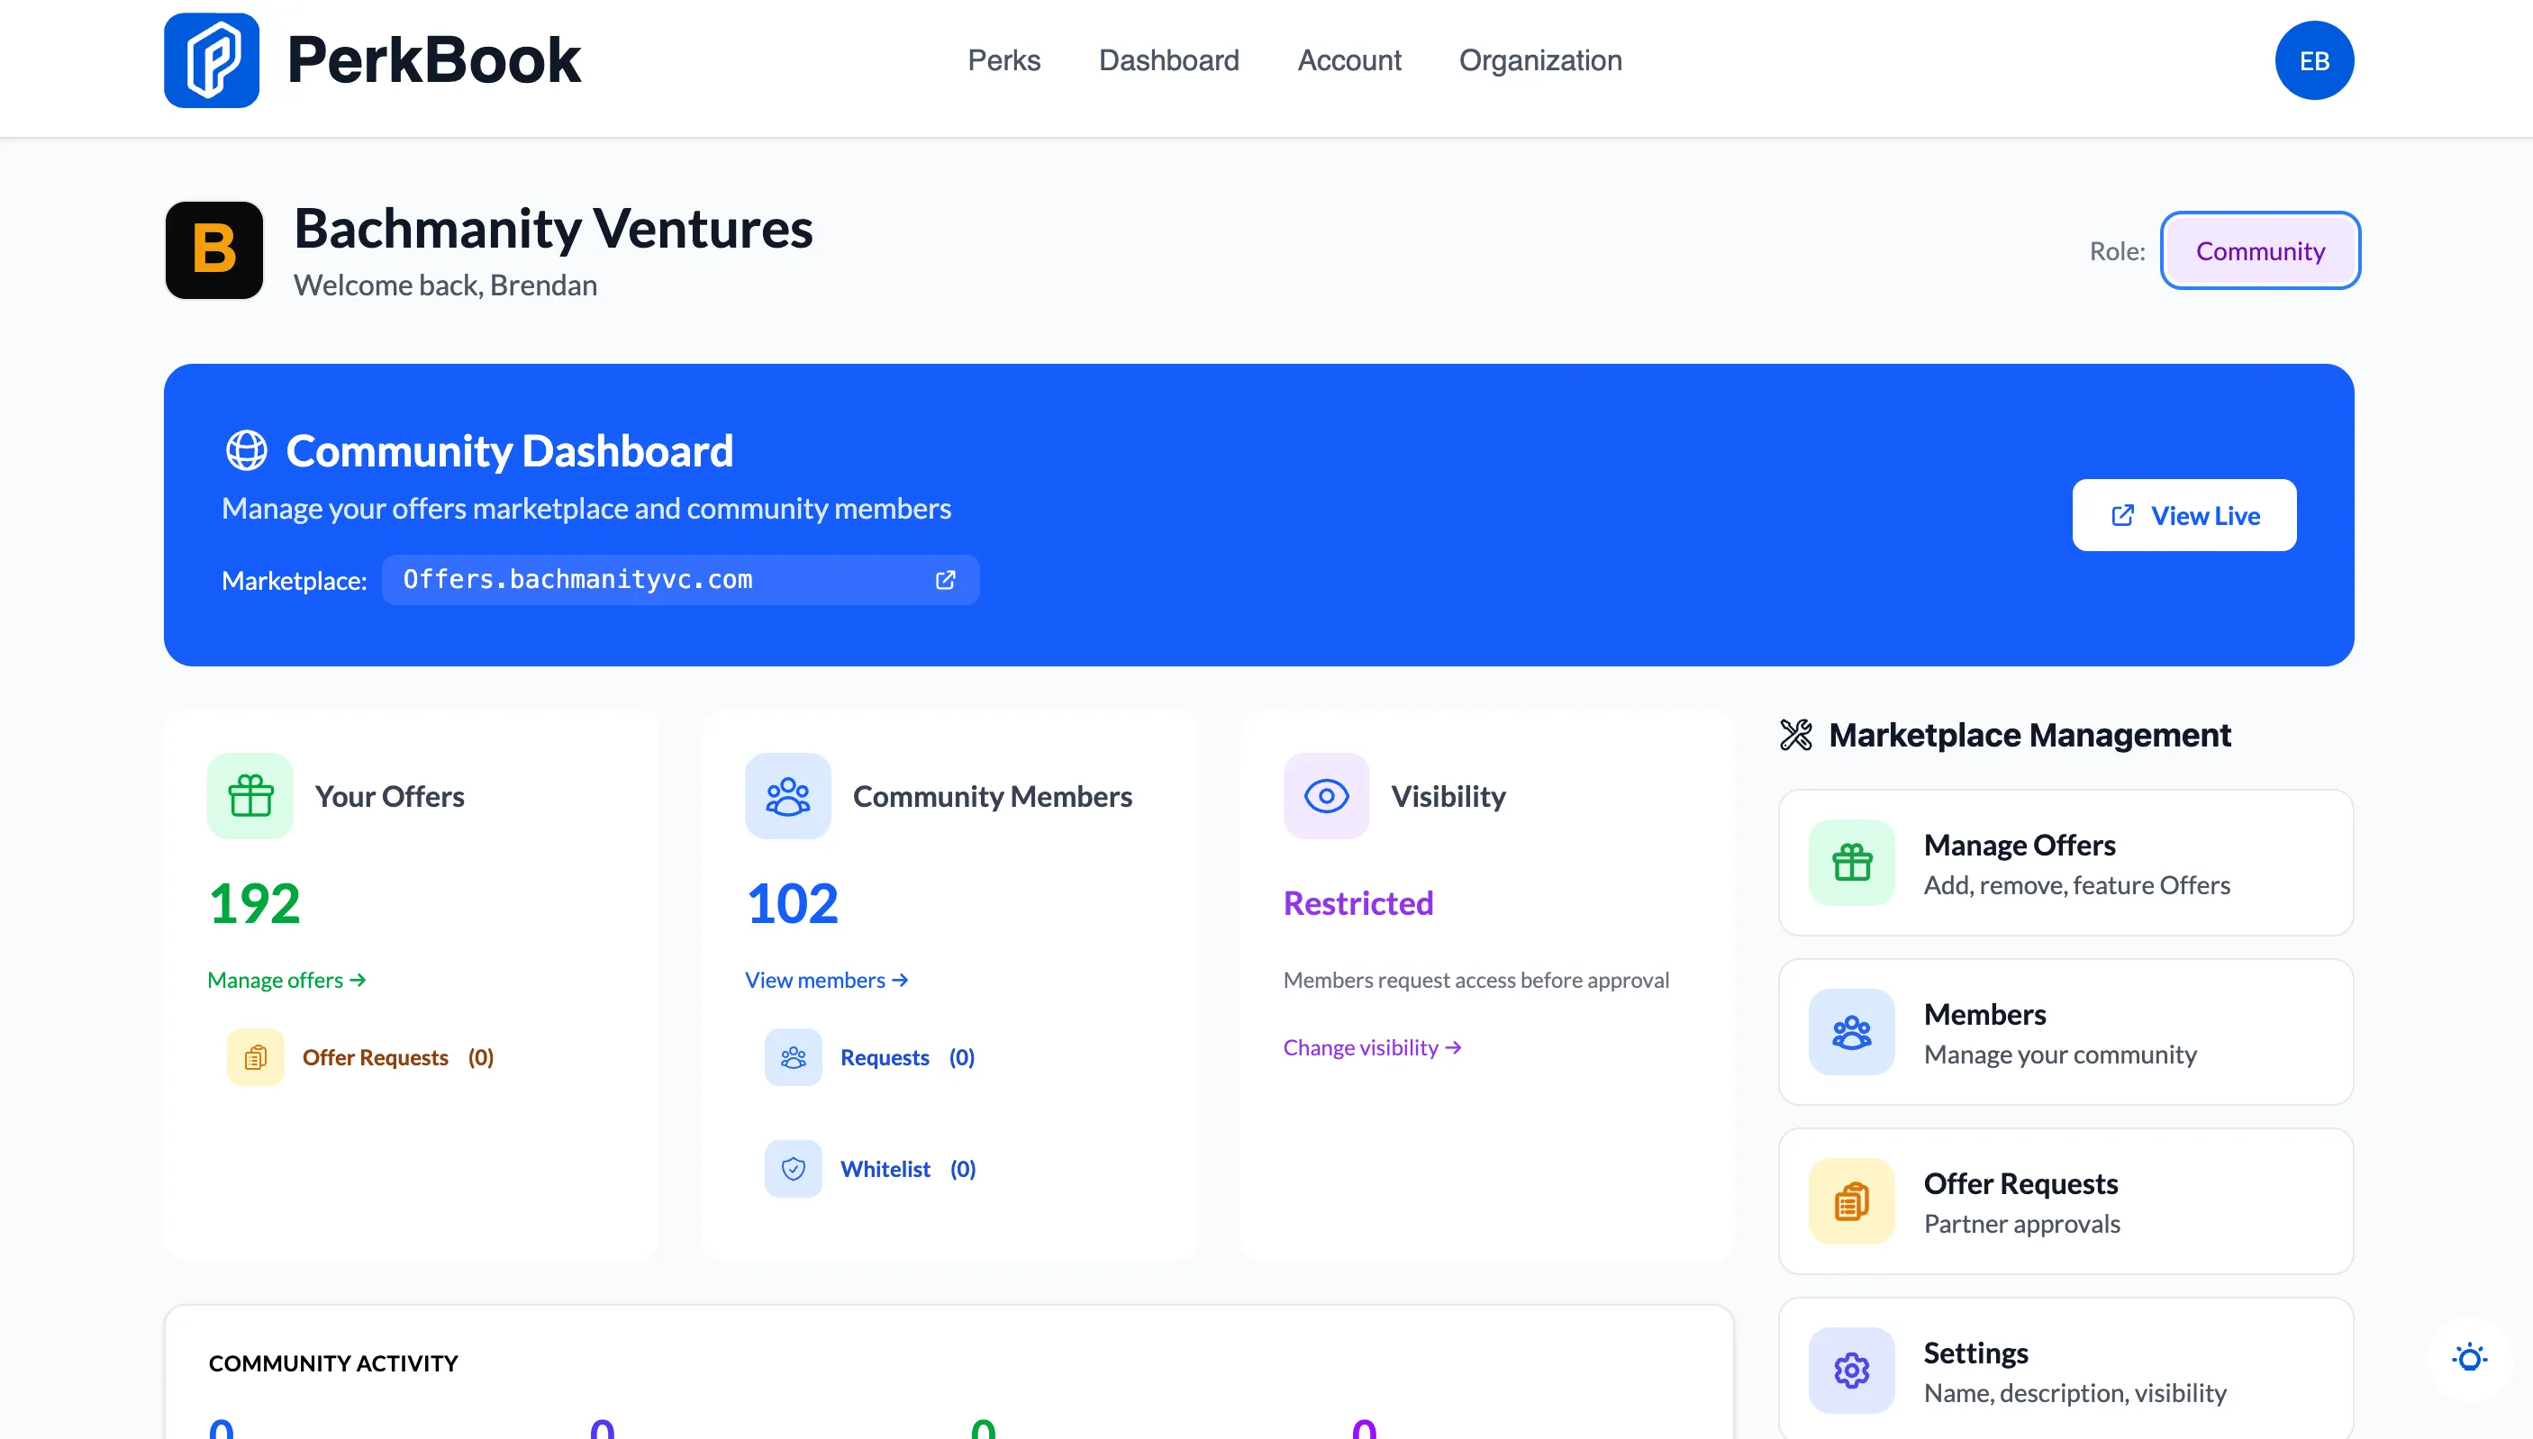Open the Dashboard nav item
The width and height of the screenshot is (2533, 1439).
coord(1169,60)
